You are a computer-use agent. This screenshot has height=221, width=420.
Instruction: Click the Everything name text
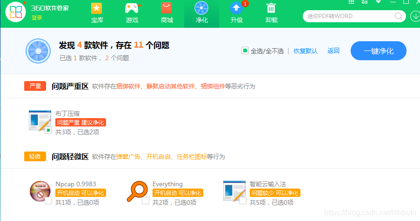coord(168,184)
